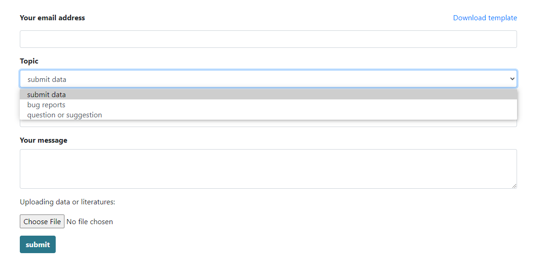Screen dimensions: 535x272
Task: Click the bold "Topic" label
Action: pyautogui.click(x=29, y=61)
